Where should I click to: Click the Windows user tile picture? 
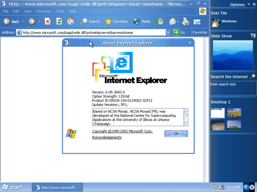pyautogui.click(x=216, y=22)
